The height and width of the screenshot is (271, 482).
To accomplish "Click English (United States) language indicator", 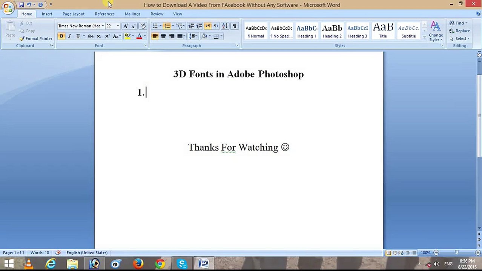I will click(87, 253).
